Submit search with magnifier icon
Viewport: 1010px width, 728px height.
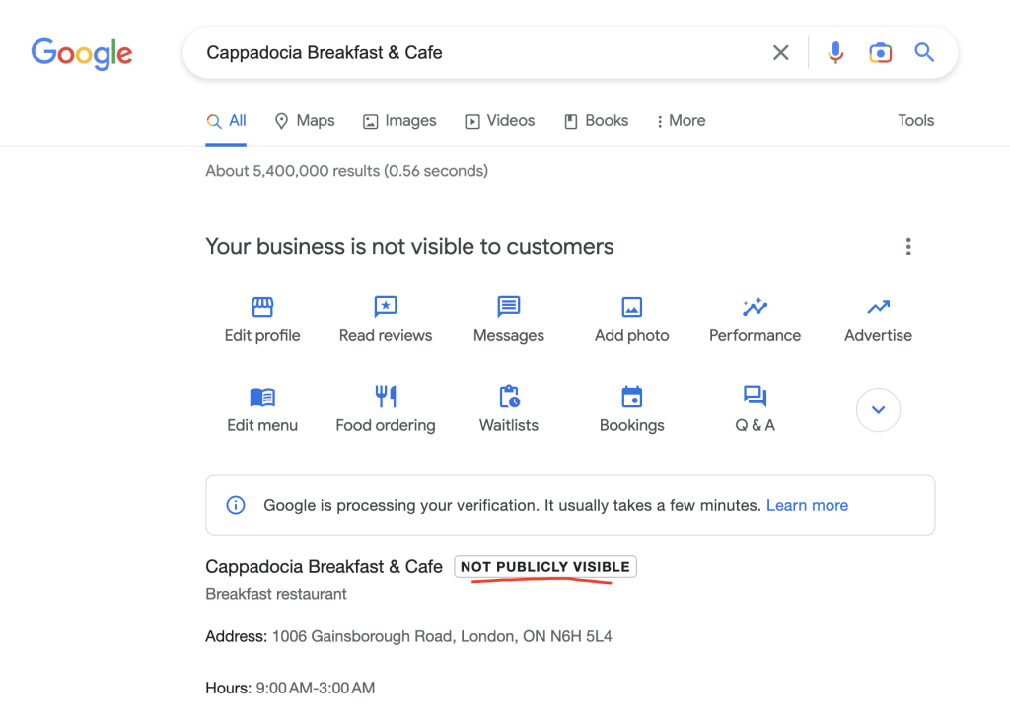(924, 53)
